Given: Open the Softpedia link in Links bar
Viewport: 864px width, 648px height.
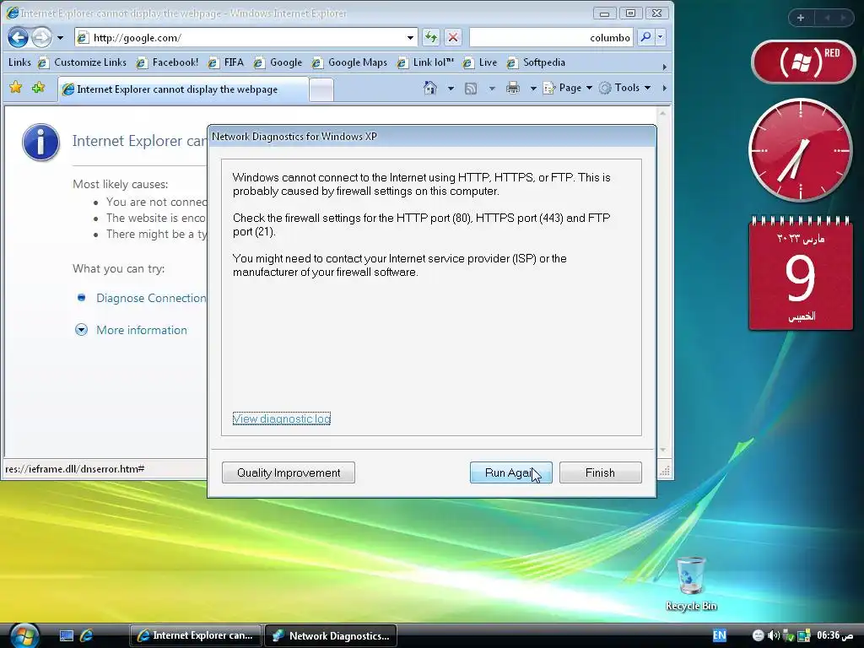Looking at the screenshot, I should [x=536, y=62].
